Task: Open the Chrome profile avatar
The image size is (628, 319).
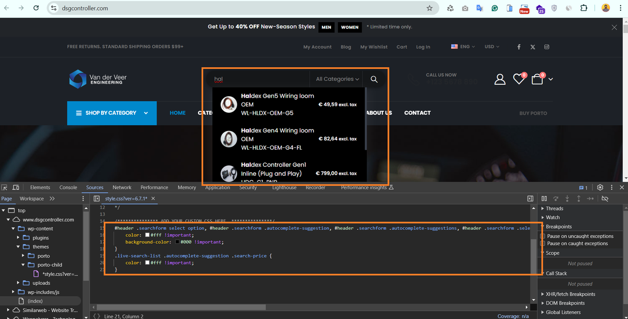Action: coord(606,8)
